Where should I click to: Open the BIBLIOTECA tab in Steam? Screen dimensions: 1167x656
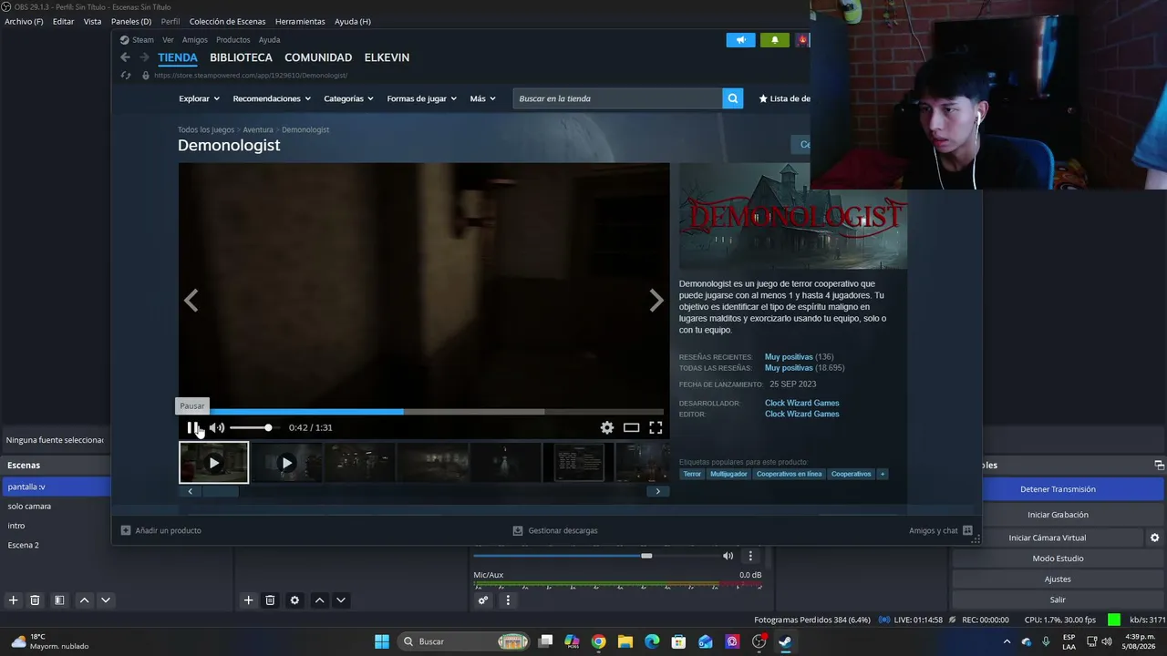click(241, 57)
